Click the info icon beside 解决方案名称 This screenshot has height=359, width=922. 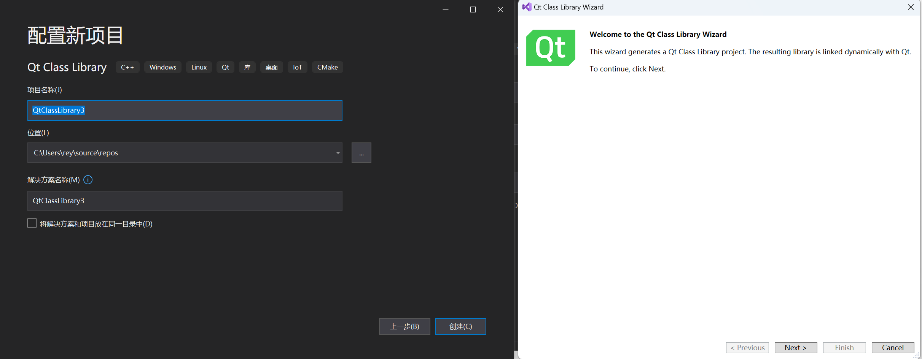click(88, 180)
